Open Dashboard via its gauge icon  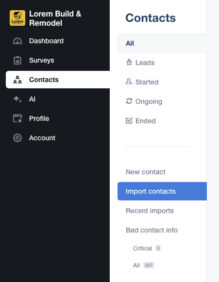[17, 41]
